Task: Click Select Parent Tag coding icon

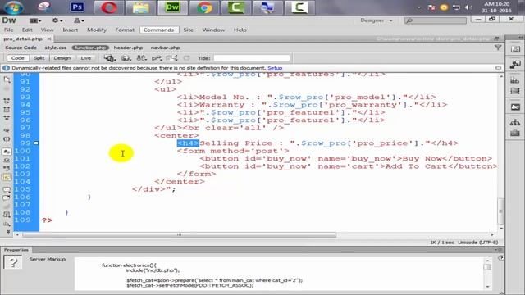Action: pyautogui.click(x=7, y=130)
